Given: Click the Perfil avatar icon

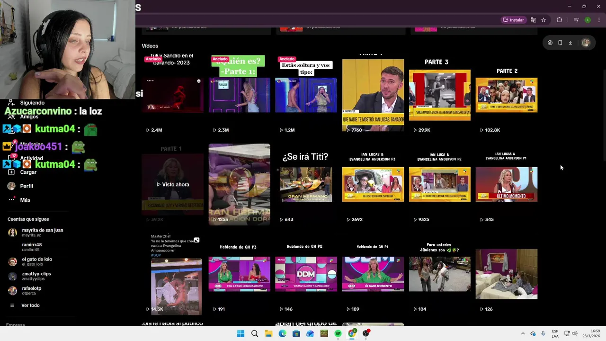Looking at the screenshot, I should (x=11, y=186).
